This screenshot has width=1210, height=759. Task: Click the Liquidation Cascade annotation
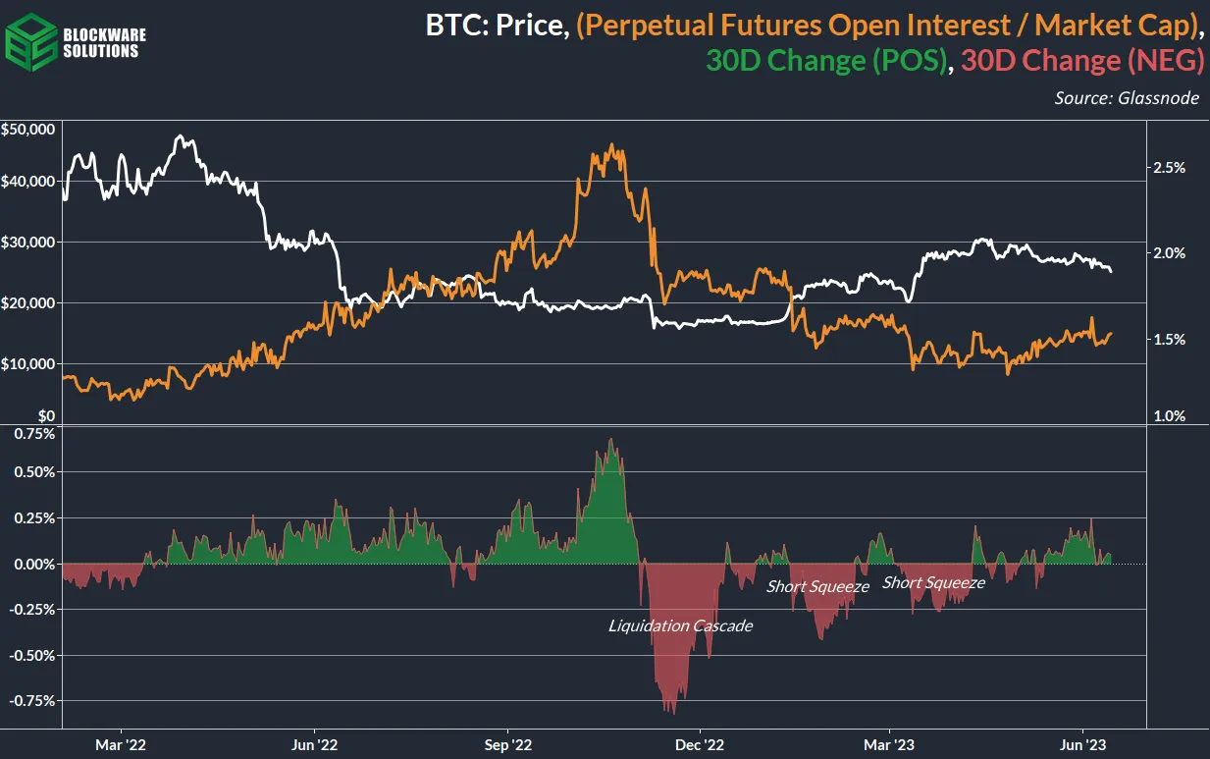click(x=680, y=624)
